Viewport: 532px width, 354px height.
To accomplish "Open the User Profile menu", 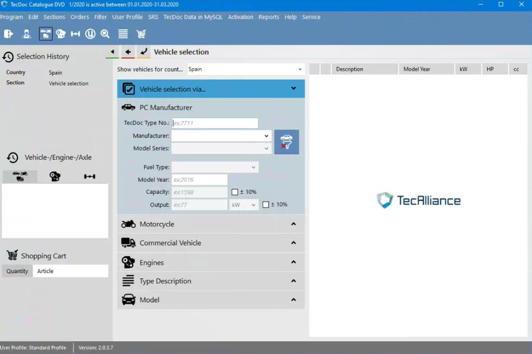I will (127, 17).
